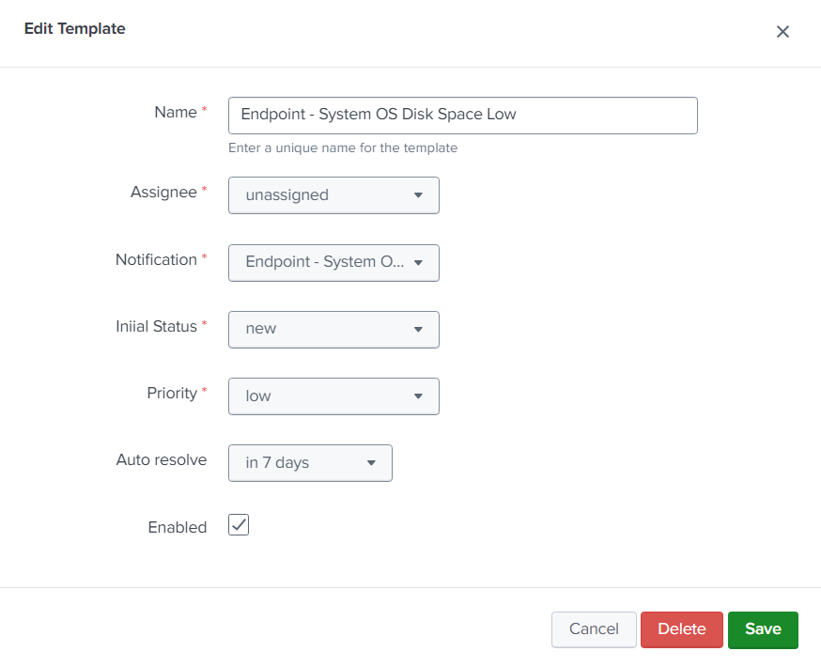Open the Notification dropdown
Viewport: 821px width, 667px height.
coord(333,263)
